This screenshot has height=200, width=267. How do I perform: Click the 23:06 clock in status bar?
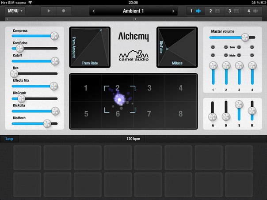(133, 3)
